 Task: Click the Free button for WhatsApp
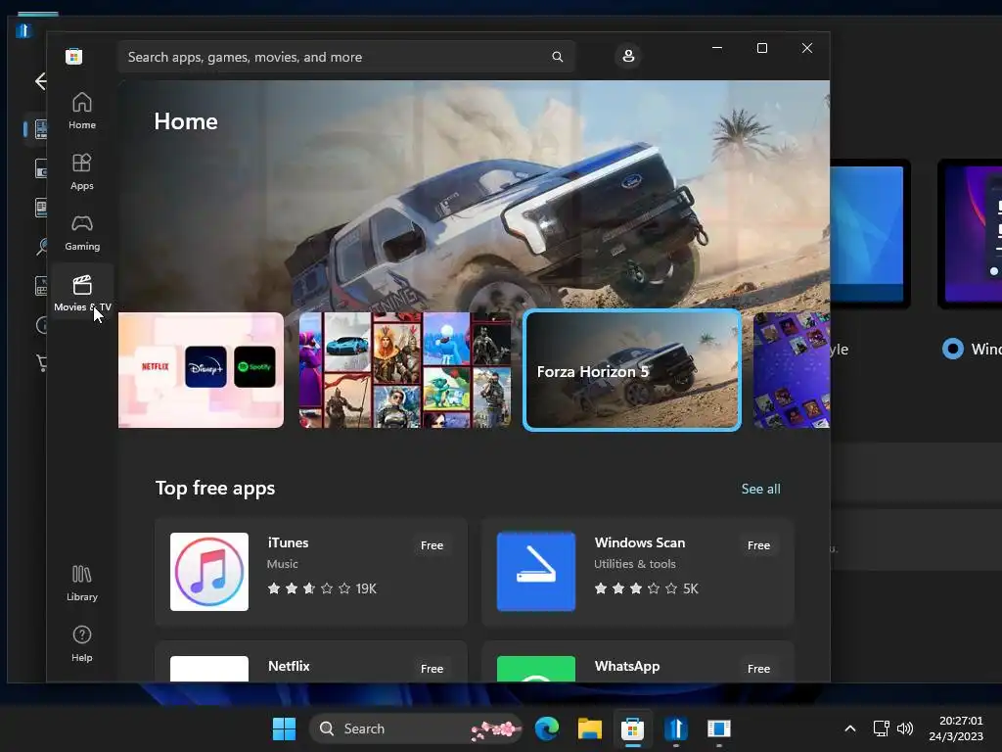coord(758,669)
